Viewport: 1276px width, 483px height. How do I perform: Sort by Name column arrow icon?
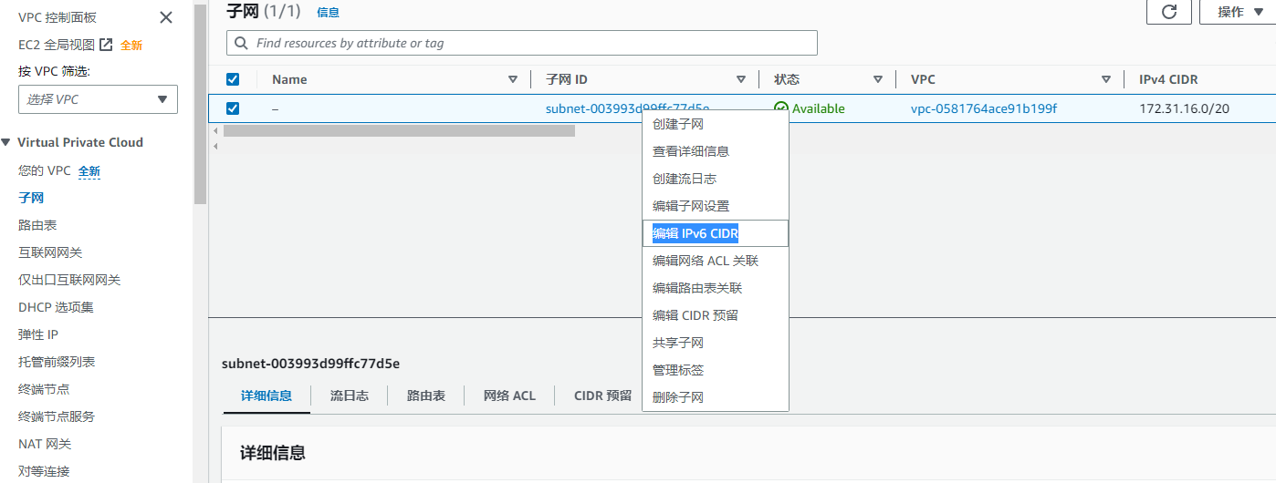512,79
